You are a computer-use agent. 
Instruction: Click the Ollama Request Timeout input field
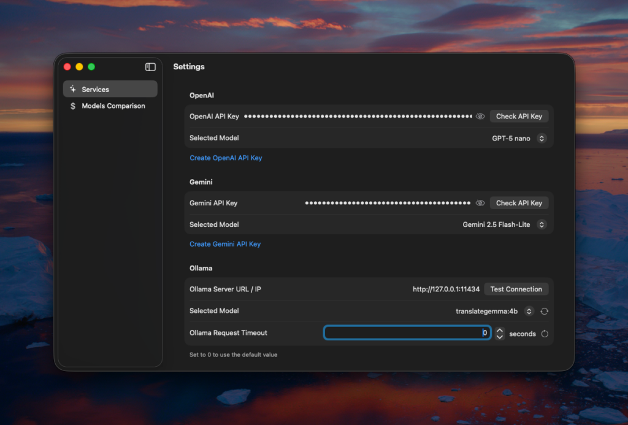click(x=407, y=333)
